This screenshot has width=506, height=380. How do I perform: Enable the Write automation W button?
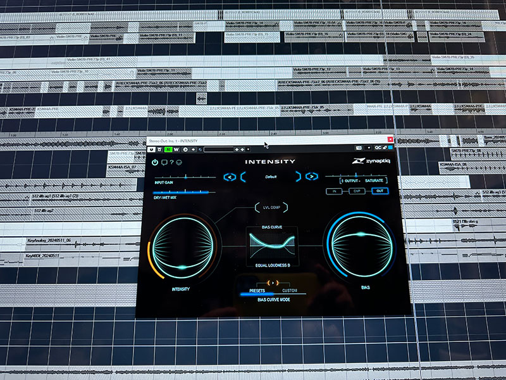pos(176,149)
